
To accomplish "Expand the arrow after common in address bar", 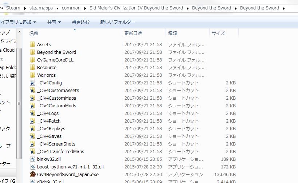I will point(85,8).
